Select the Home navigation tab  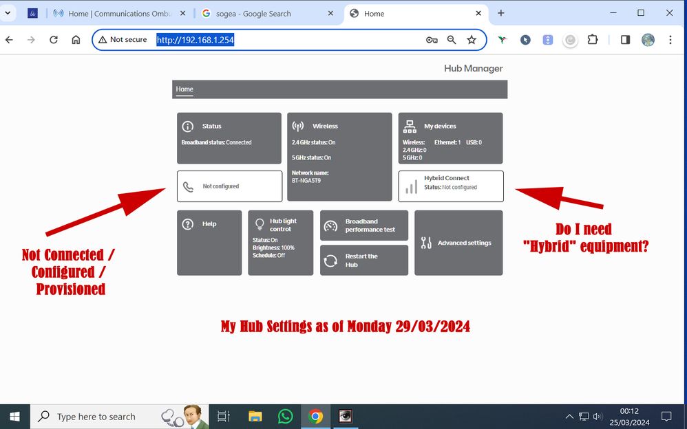184,89
